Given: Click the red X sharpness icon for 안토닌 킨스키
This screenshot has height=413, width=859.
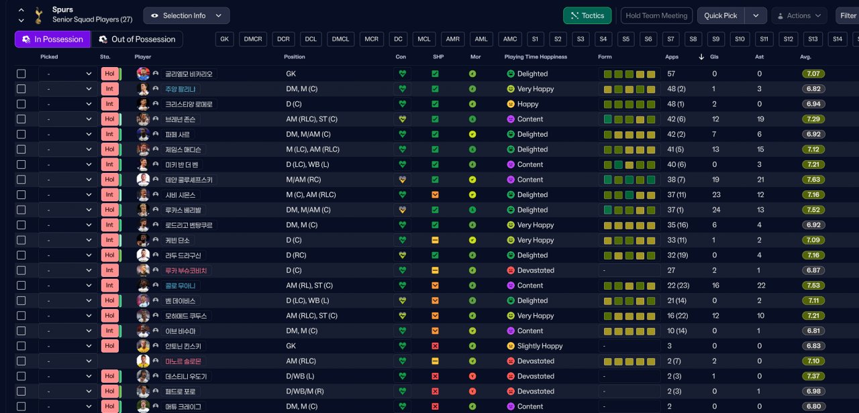Looking at the screenshot, I should pos(435,346).
